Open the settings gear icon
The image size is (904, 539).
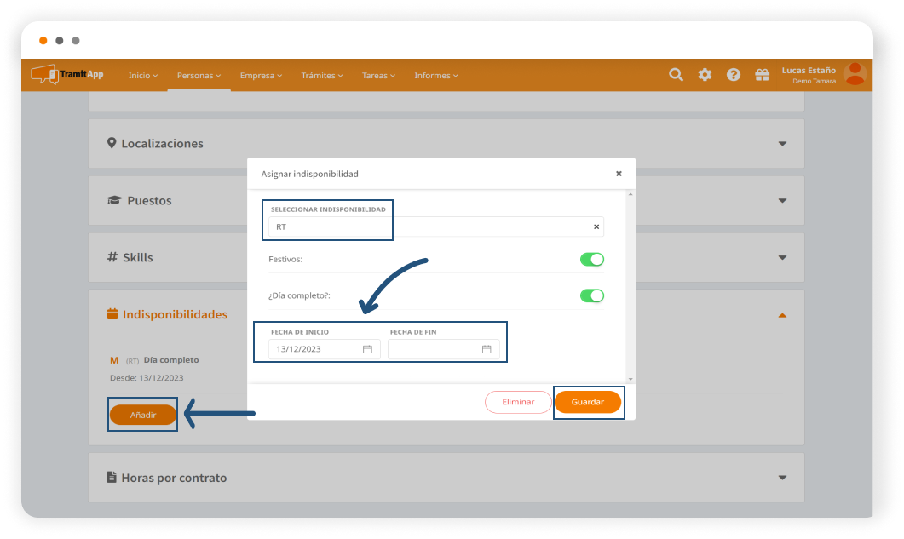pyautogui.click(x=705, y=75)
